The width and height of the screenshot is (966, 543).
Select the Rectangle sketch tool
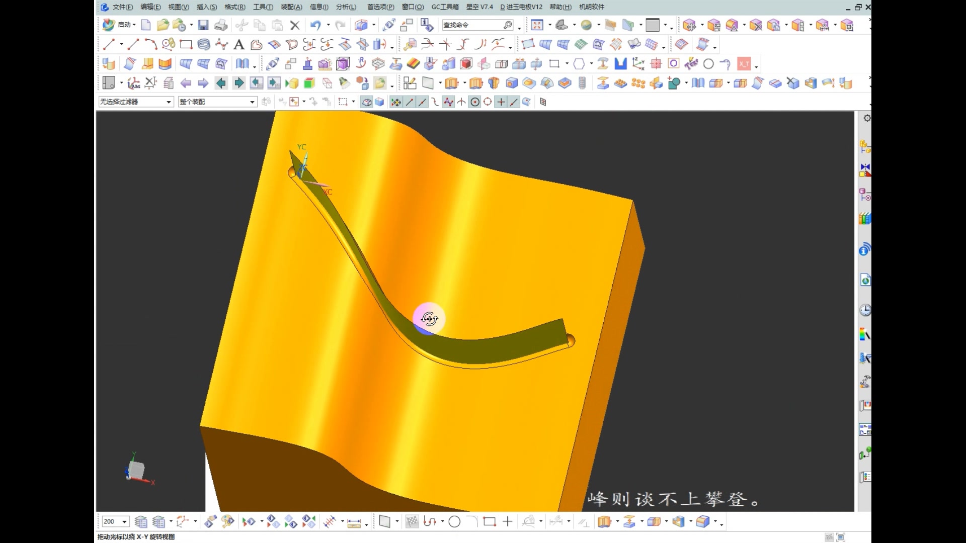pyautogui.click(x=186, y=45)
